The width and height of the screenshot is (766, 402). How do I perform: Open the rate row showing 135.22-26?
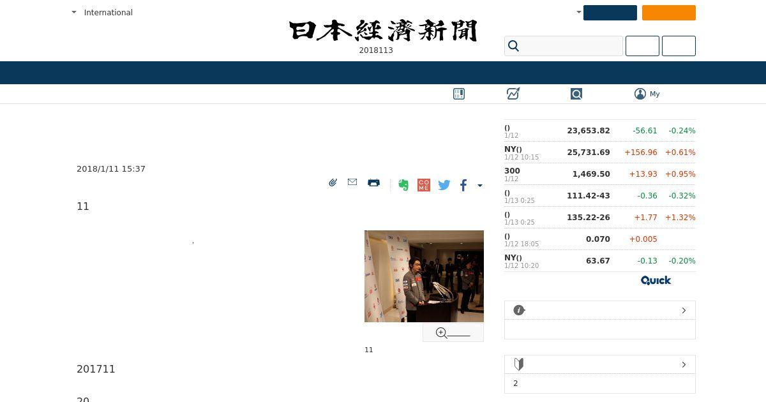tap(600, 218)
